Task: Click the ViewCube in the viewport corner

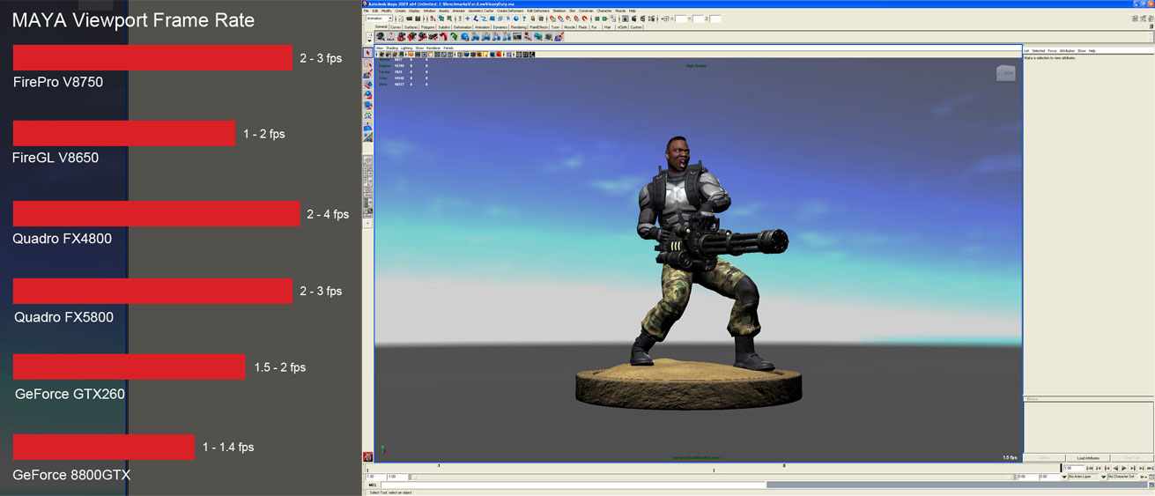Action: click(x=1005, y=74)
